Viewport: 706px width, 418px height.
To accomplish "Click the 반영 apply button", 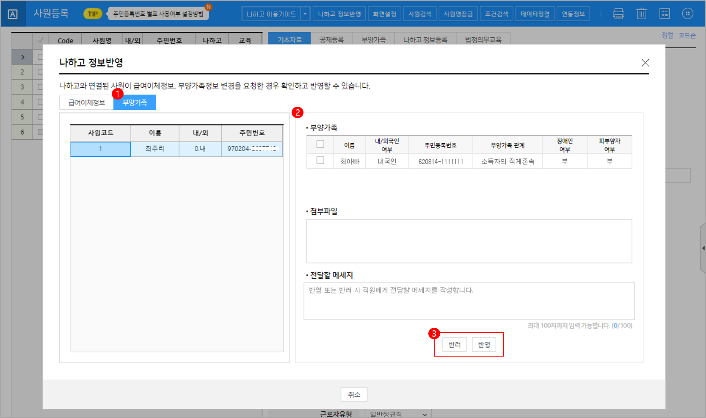I will coord(484,345).
